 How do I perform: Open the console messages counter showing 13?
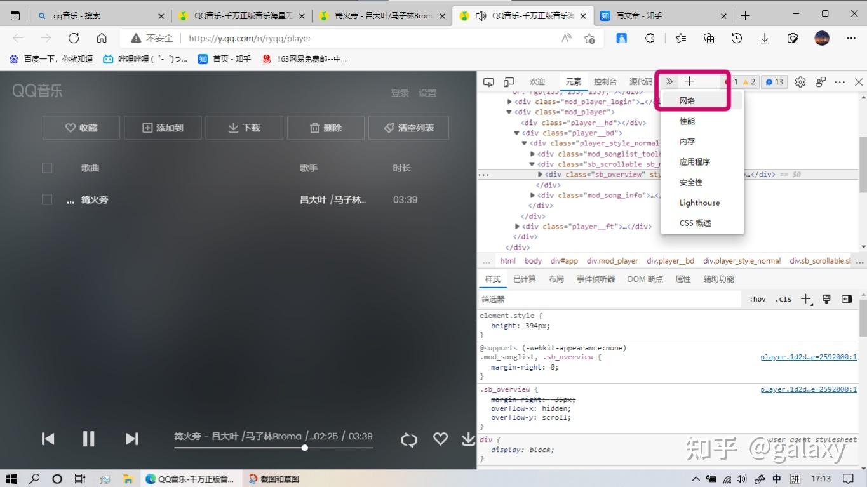click(774, 81)
